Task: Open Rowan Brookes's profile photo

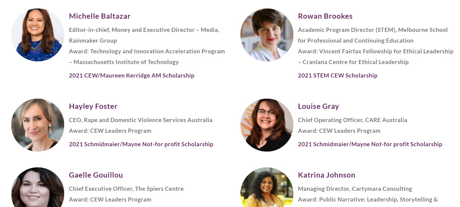Action: (x=267, y=35)
